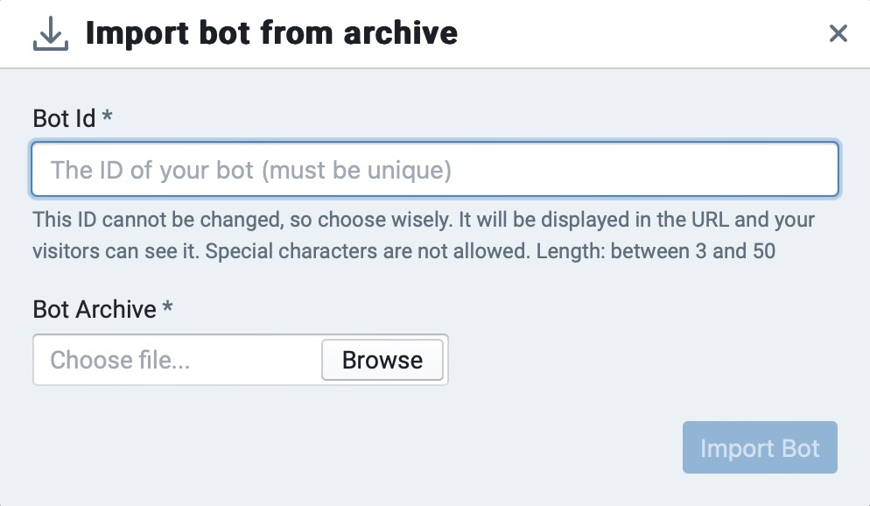Viewport: 870px width, 506px height.
Task: Close the Import bot from archive dialog
Action: 838,33
